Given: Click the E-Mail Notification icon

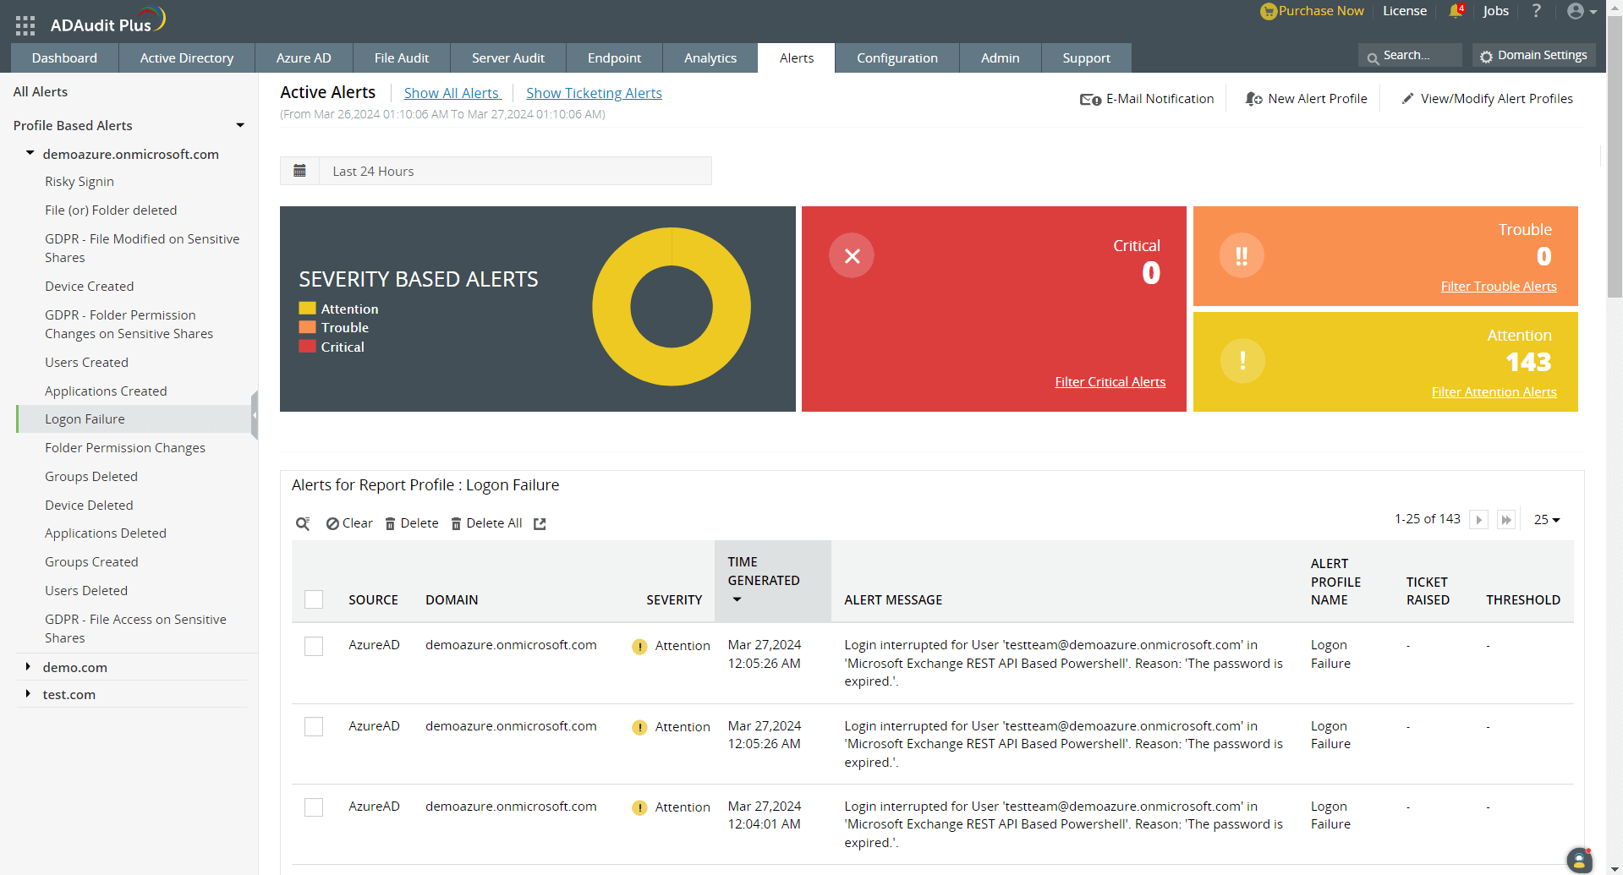Looking at the screenshot, I should 1089,98.
